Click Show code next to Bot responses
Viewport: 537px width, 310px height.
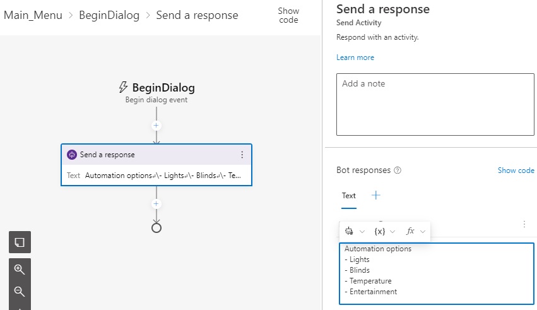[x=516, y=170]
